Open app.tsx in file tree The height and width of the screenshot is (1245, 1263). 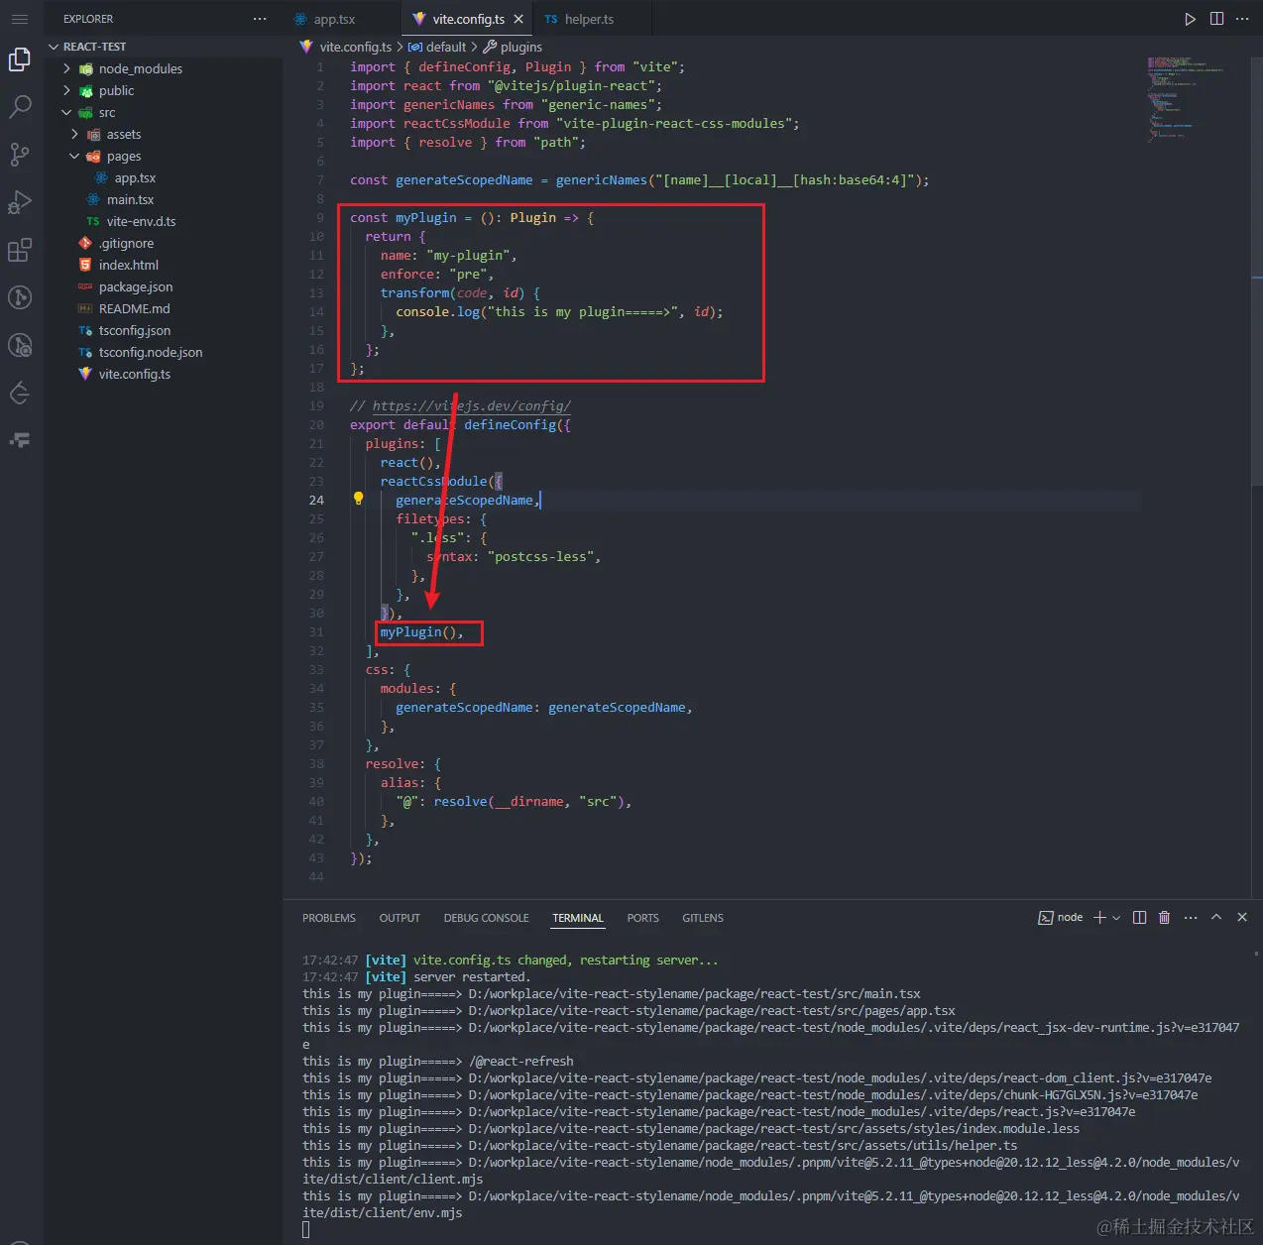(x=135, y=177)
